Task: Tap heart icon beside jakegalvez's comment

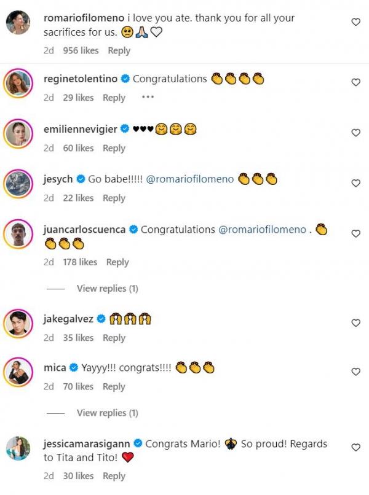Action: 355,323
